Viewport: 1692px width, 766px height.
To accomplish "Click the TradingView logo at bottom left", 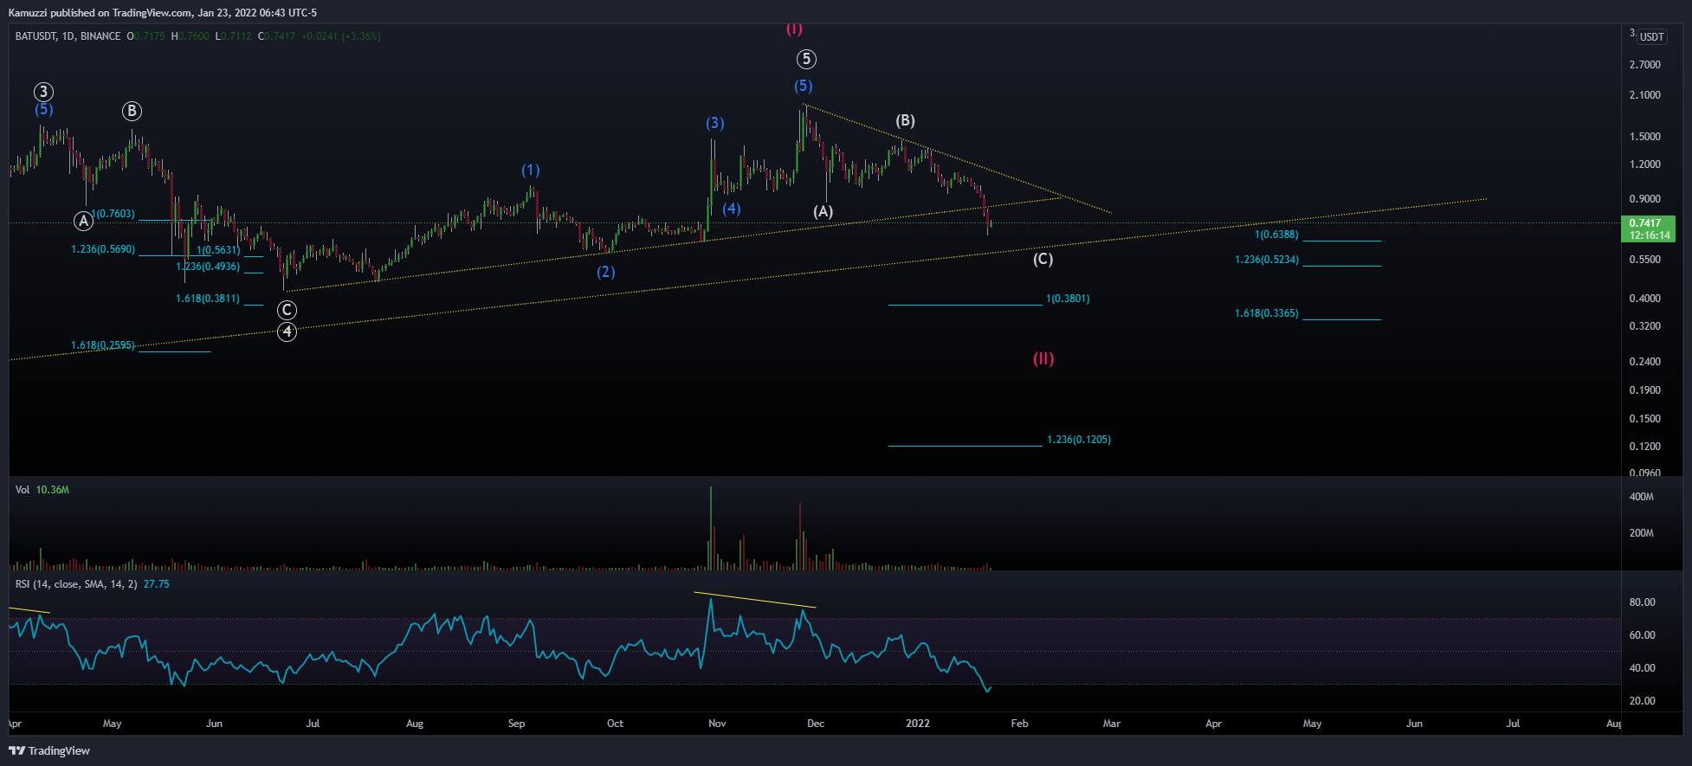I will (49, 750).
